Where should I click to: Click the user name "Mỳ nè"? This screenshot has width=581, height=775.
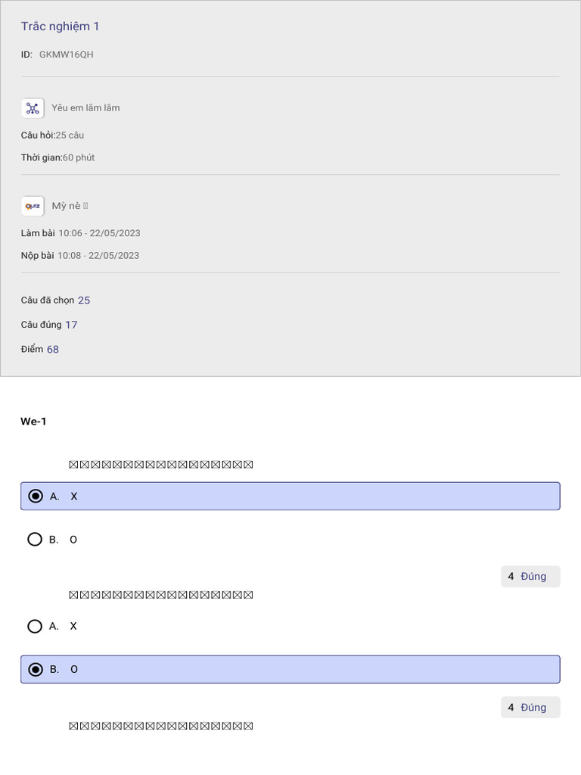[x=66, y=206]
